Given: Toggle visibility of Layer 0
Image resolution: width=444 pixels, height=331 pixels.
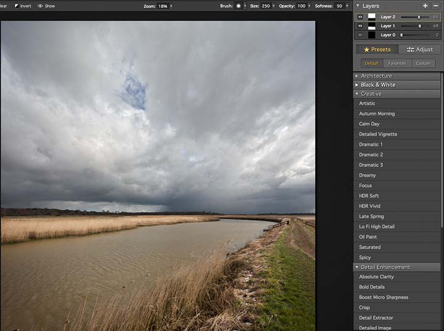Looking at the screenshot, I should pyautogui.click(x=360, y=35).
